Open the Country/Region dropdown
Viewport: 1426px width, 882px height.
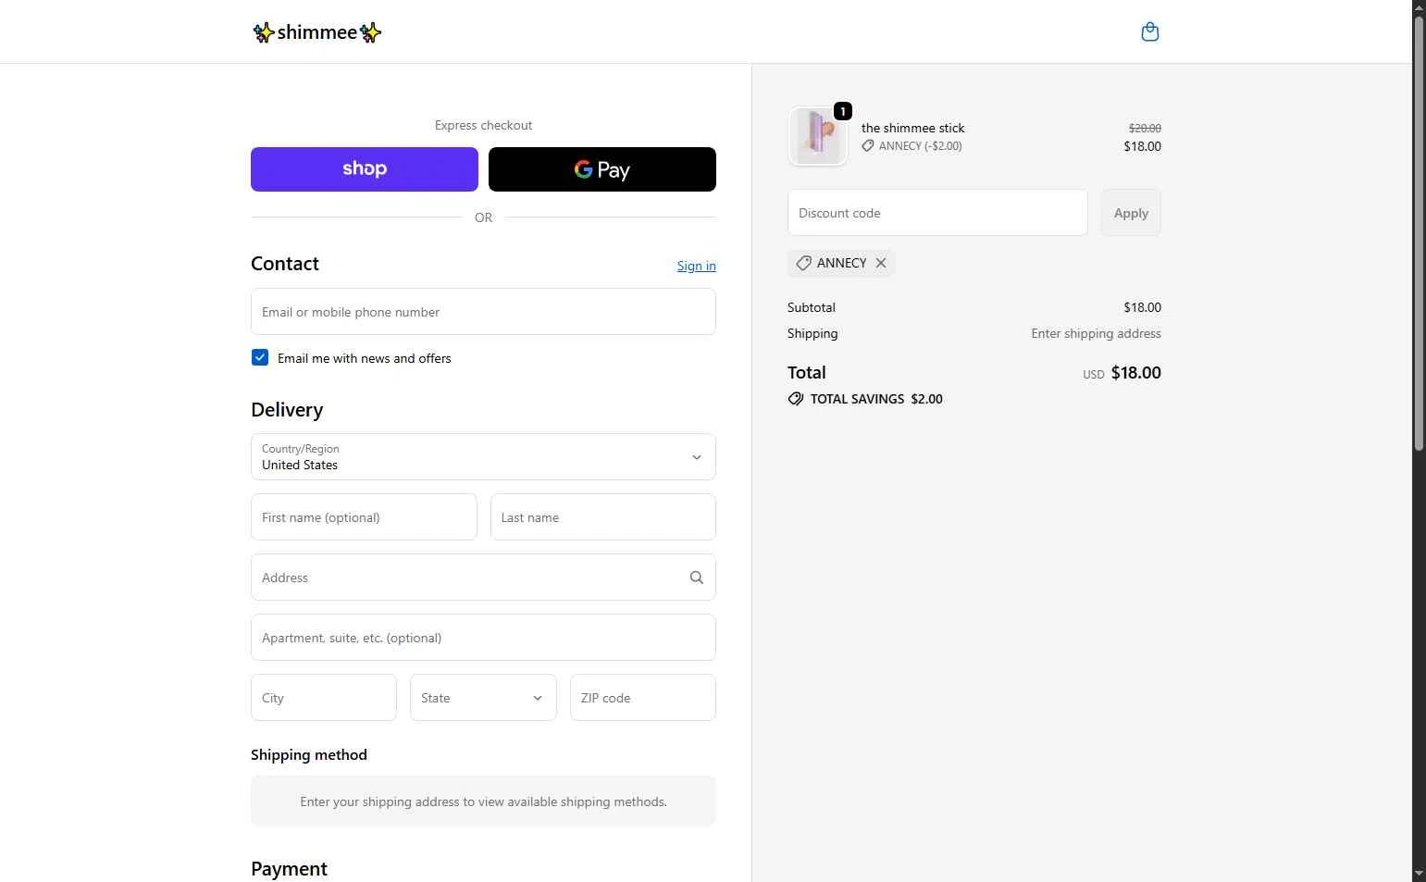tap(483, 457)
